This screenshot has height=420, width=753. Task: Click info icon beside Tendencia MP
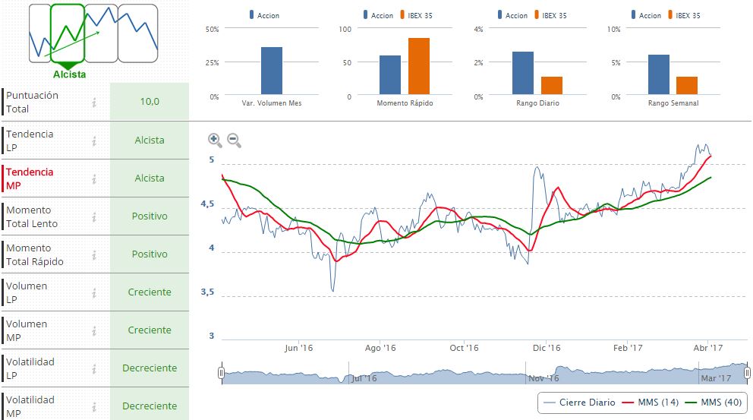coord(94,178)
